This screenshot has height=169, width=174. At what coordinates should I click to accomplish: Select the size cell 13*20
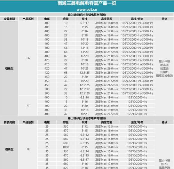pyautogui.click(x=85, y=52)
